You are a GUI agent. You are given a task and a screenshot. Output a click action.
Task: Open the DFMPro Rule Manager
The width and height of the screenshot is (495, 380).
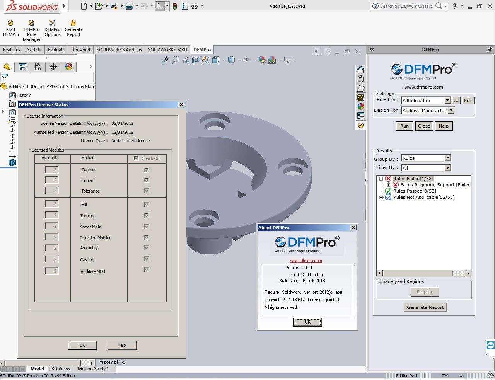(32, 31)
